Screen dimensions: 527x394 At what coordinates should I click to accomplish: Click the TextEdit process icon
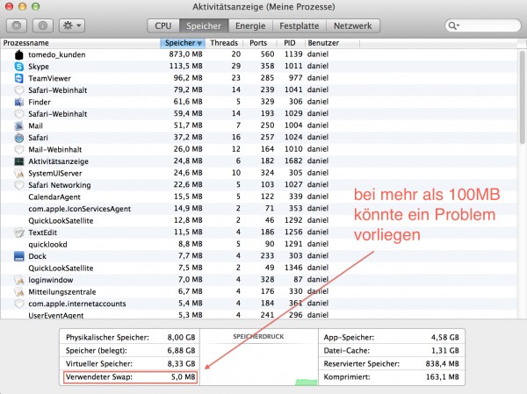click(x=19, y=233)
